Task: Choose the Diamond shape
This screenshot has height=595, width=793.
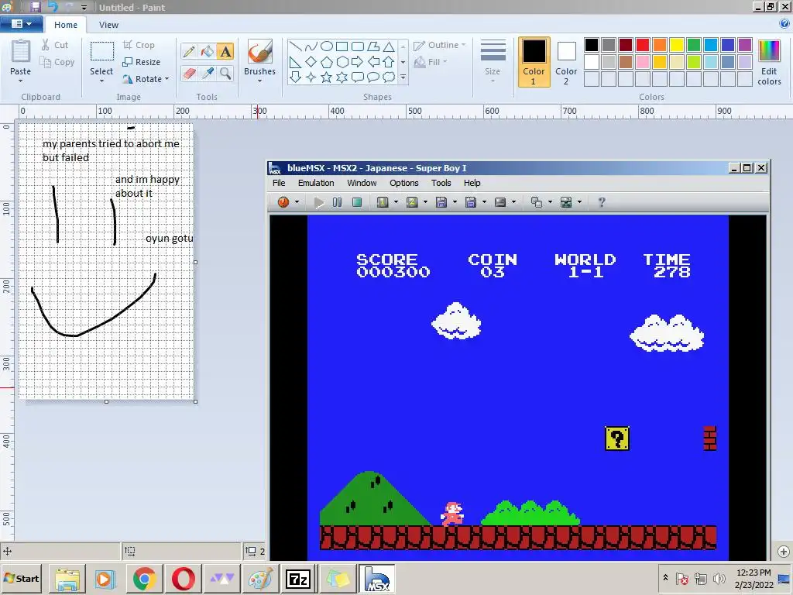Action: coord(311,62)
